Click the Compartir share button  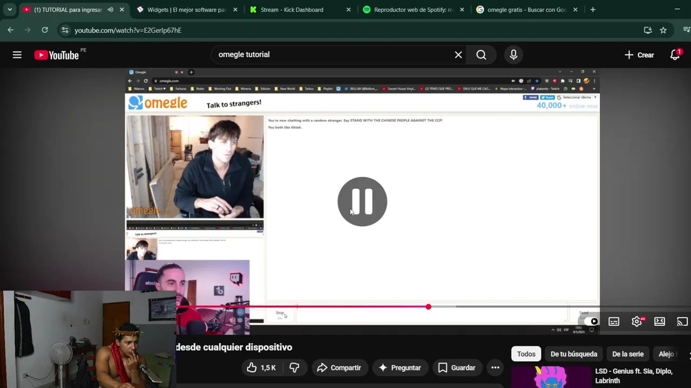coord(339,368)
